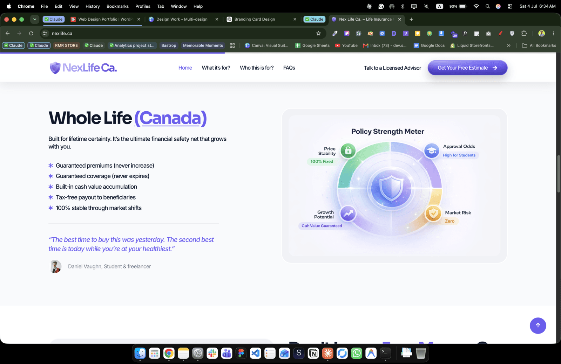Open the Google Sheets bookmark
The image size is (561, 364).
click(312, 45)
